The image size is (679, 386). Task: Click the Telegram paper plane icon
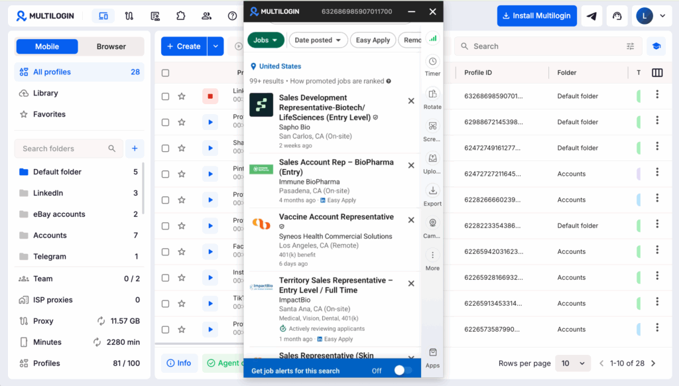[x=591, y=16]
